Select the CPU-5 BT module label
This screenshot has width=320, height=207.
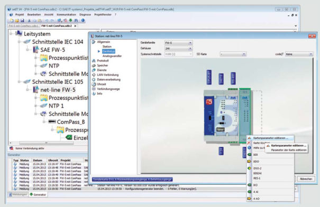pos(209,77)
